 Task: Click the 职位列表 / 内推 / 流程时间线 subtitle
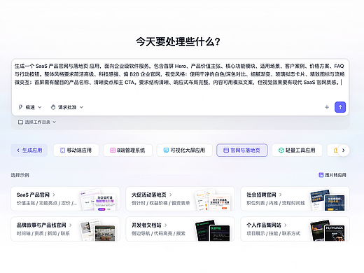click(276, 203)
